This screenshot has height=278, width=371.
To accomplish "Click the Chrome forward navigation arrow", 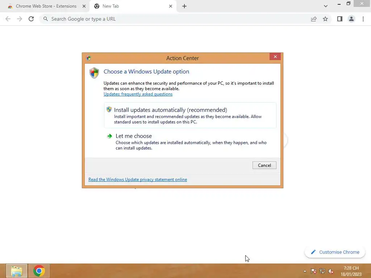I will (x=20, y=19).
